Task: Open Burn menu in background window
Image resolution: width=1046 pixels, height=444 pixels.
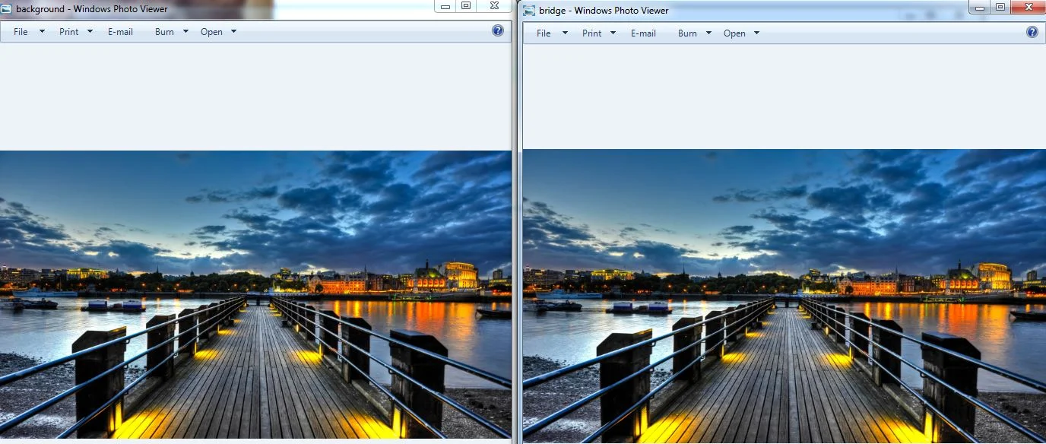Action: (164, 32)
